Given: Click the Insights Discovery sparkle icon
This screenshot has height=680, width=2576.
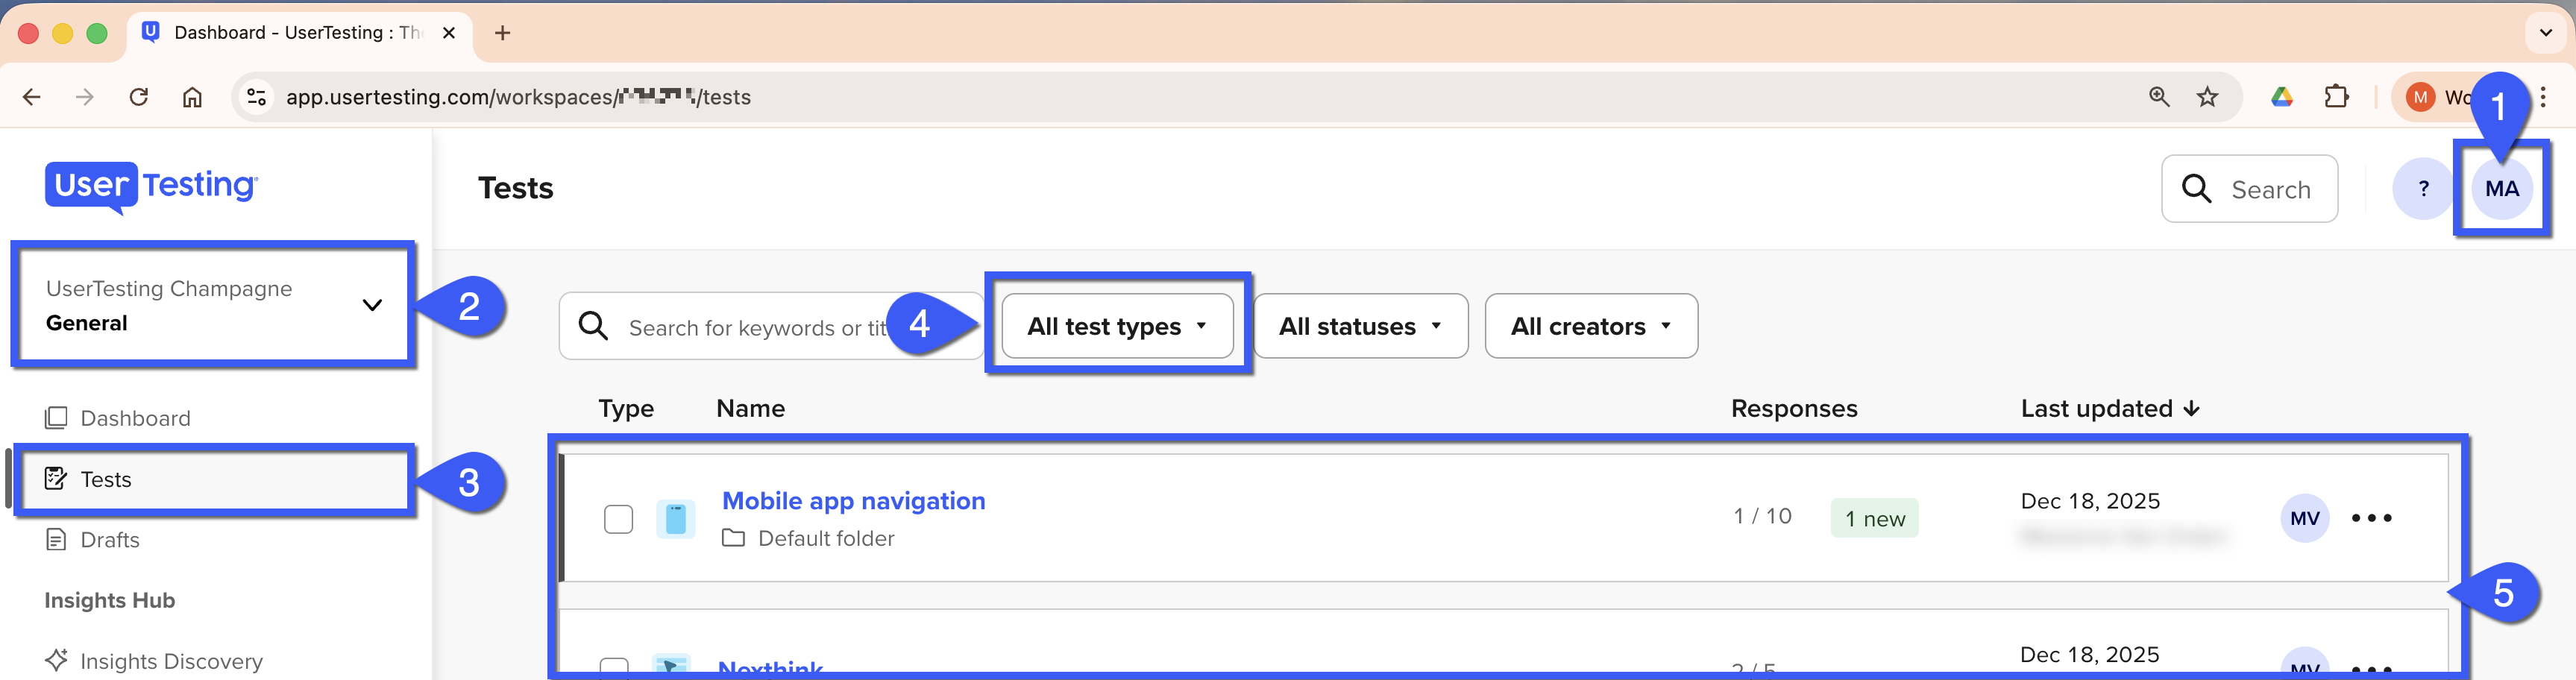Looking at the screenshot, I should [56, 660].
